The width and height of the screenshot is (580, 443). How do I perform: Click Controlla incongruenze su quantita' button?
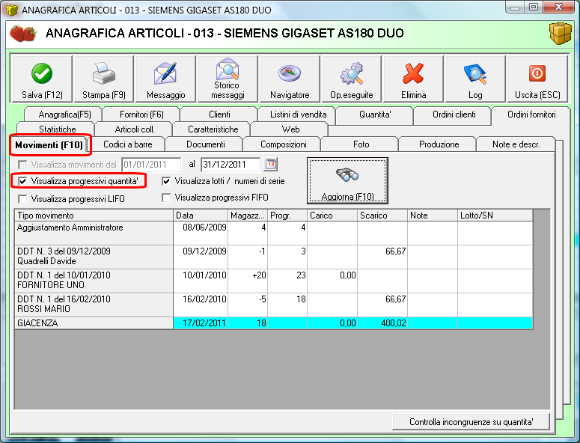[471, 422]
